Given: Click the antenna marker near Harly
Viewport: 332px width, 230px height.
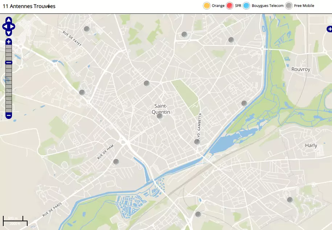Looking at the screenshot, I should coord(290,200).
